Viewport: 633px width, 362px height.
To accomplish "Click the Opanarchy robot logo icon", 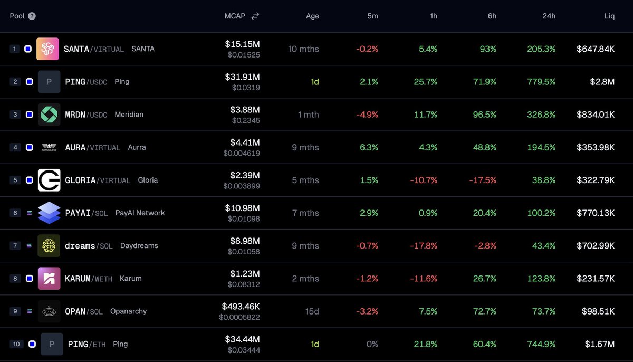I will [x=49, y=311].
